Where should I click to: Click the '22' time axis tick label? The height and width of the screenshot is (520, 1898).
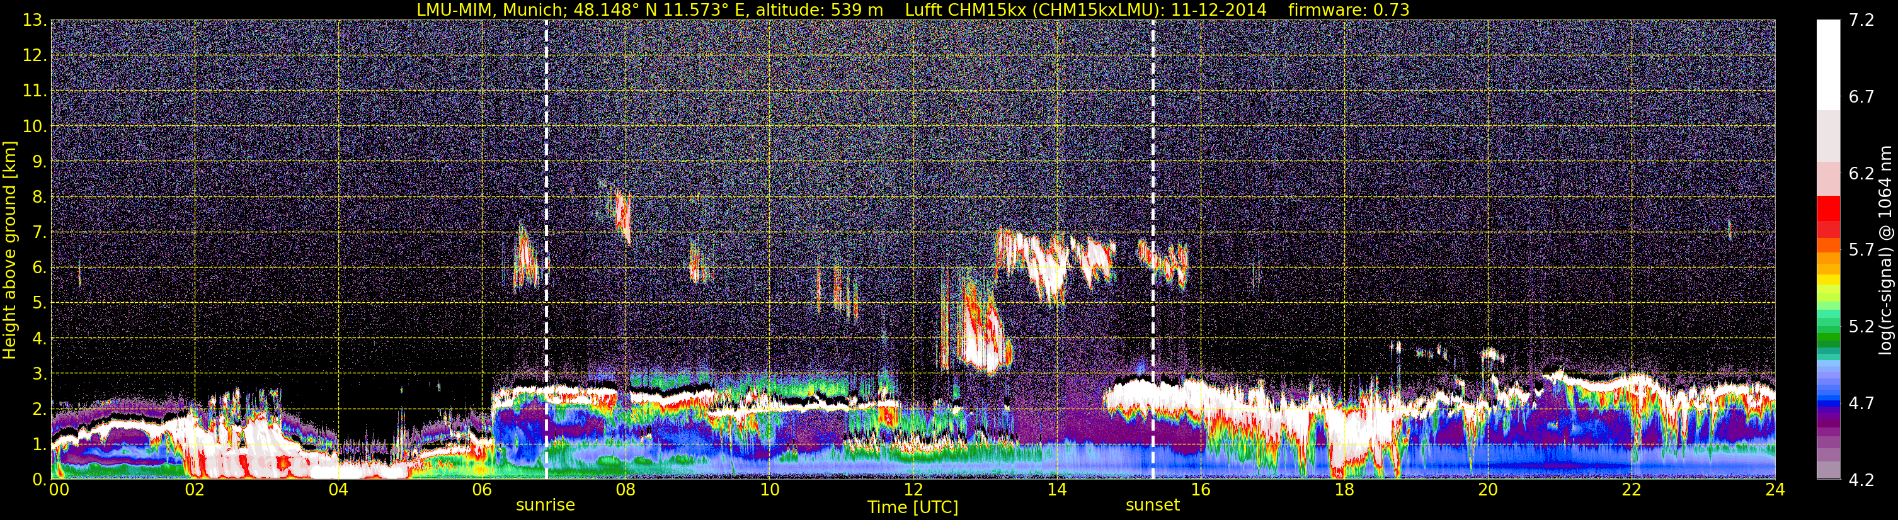(1632, 490)
